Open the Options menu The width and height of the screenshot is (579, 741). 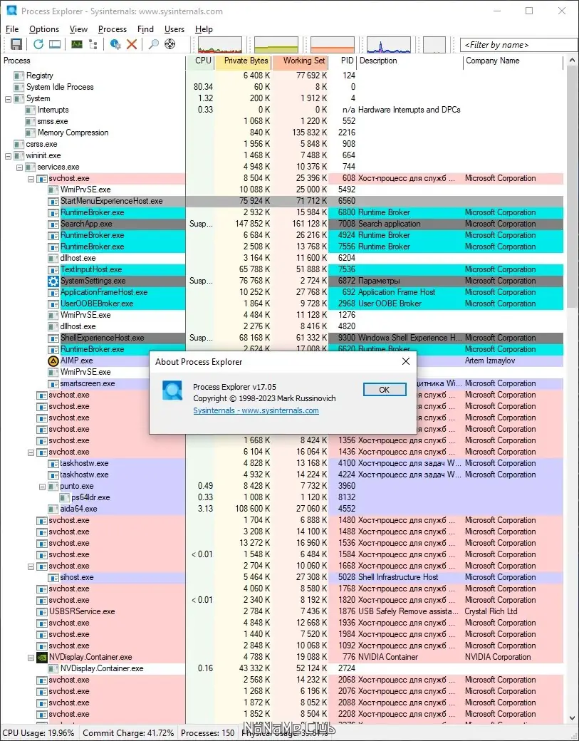[x=44, y=29]
